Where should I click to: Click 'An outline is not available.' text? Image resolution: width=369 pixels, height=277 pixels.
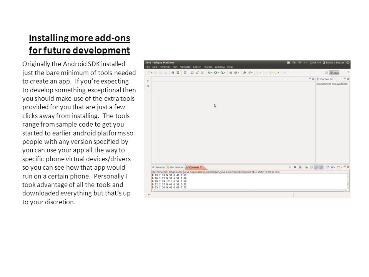point(332,84)
